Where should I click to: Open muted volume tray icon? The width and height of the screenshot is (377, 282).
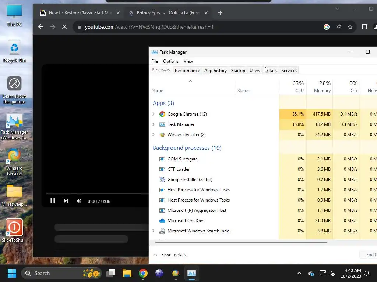click(332, 273)
